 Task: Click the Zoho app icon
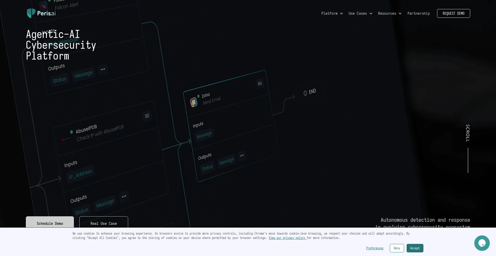point(194,102)
